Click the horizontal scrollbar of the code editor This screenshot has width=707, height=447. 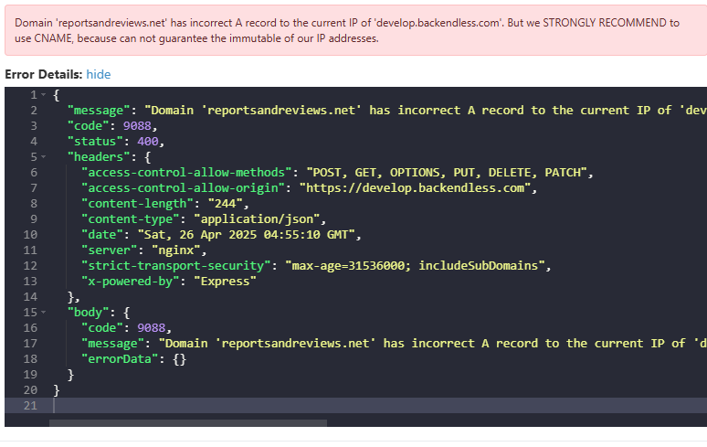[188, 423]
